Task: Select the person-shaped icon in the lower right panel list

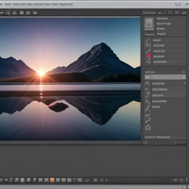Action: click(x=147, y=83)
